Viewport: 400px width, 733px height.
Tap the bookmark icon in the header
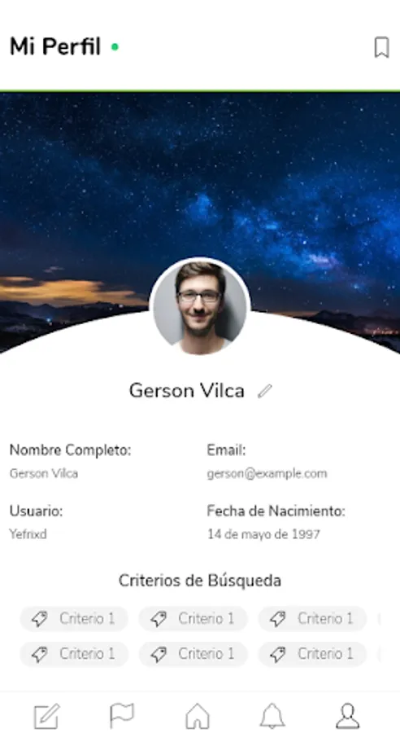click(382, 47)
